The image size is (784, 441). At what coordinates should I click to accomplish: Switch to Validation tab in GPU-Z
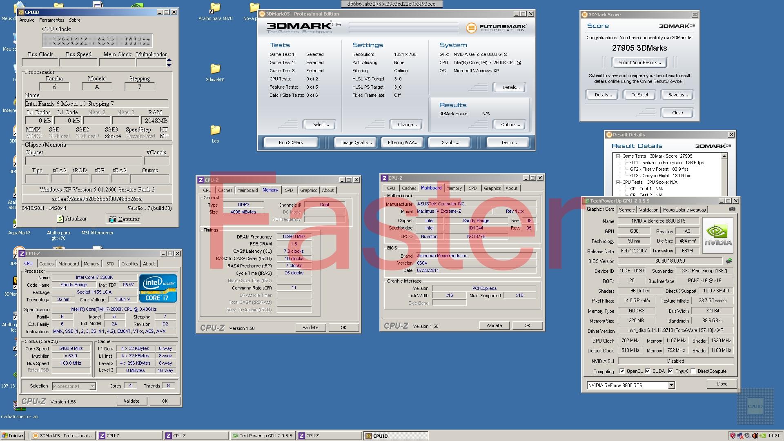tap(649, 210)
